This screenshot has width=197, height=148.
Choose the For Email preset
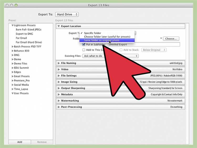coord(21,38)
